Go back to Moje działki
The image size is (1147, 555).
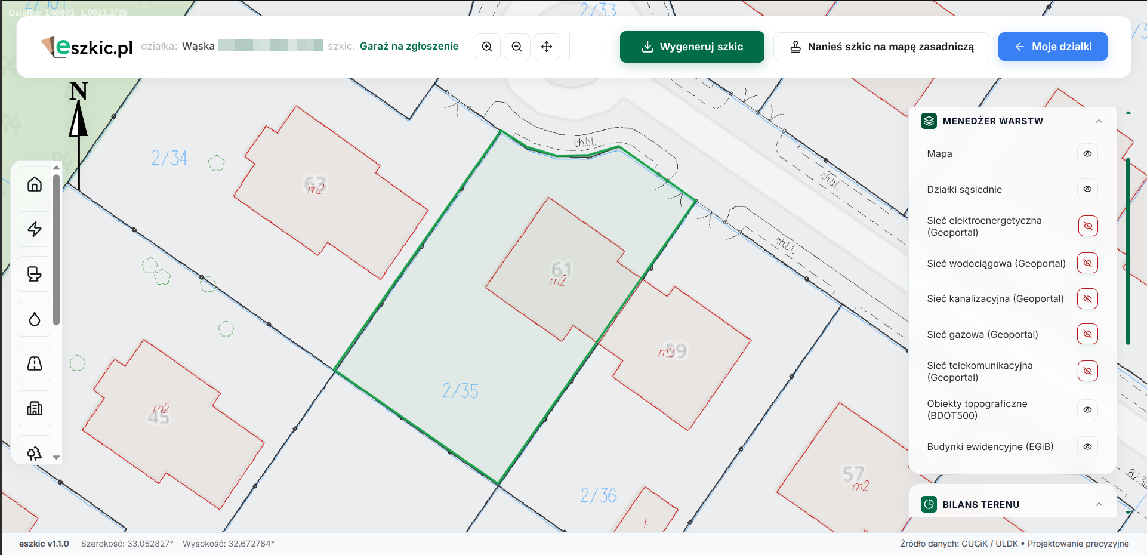[x=1053, y=47]
